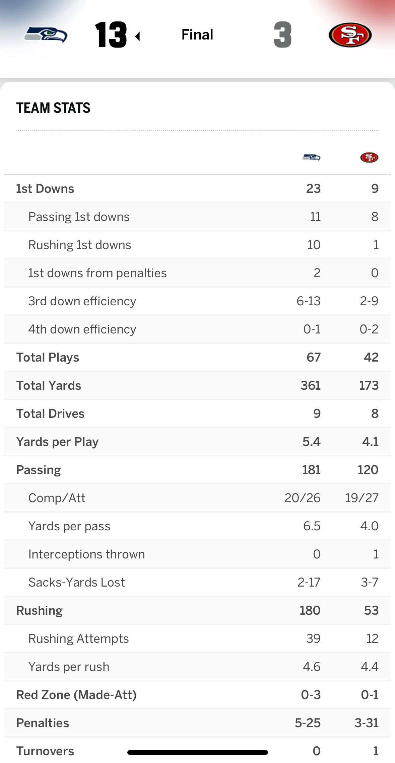The height and width of the screenshot is (763, 395).
Task: Tap the Rushing stat row label
Action: coord(40,610)
